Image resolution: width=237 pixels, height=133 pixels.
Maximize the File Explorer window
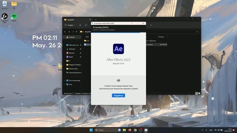pos(193,19)
